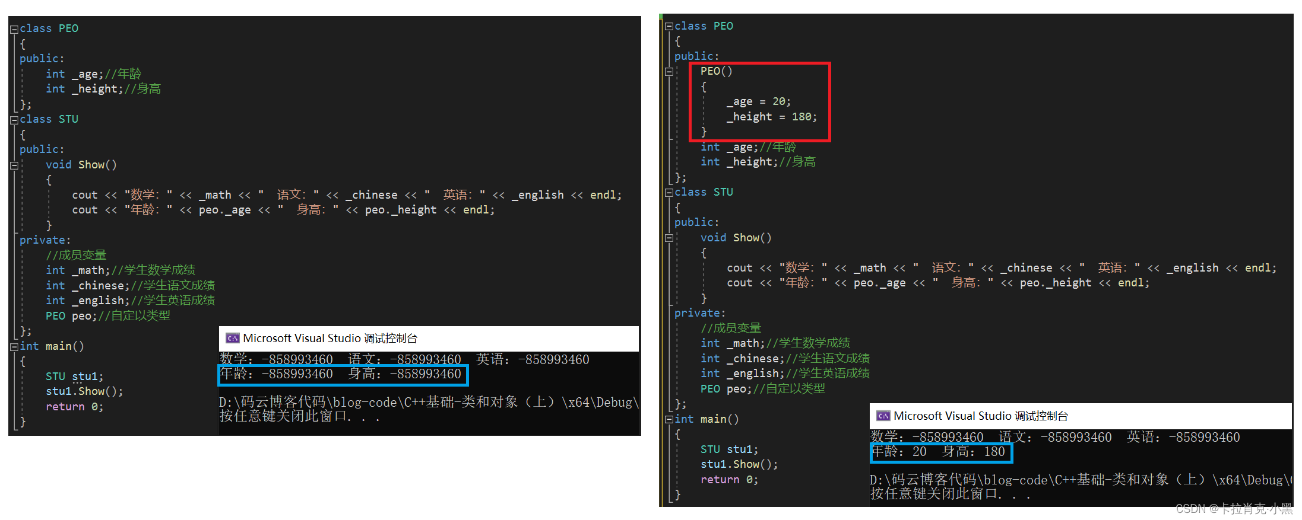Screen dimensions: 1302x520
Task: Click the line "_height = 180;"
Action: [772, 117]
